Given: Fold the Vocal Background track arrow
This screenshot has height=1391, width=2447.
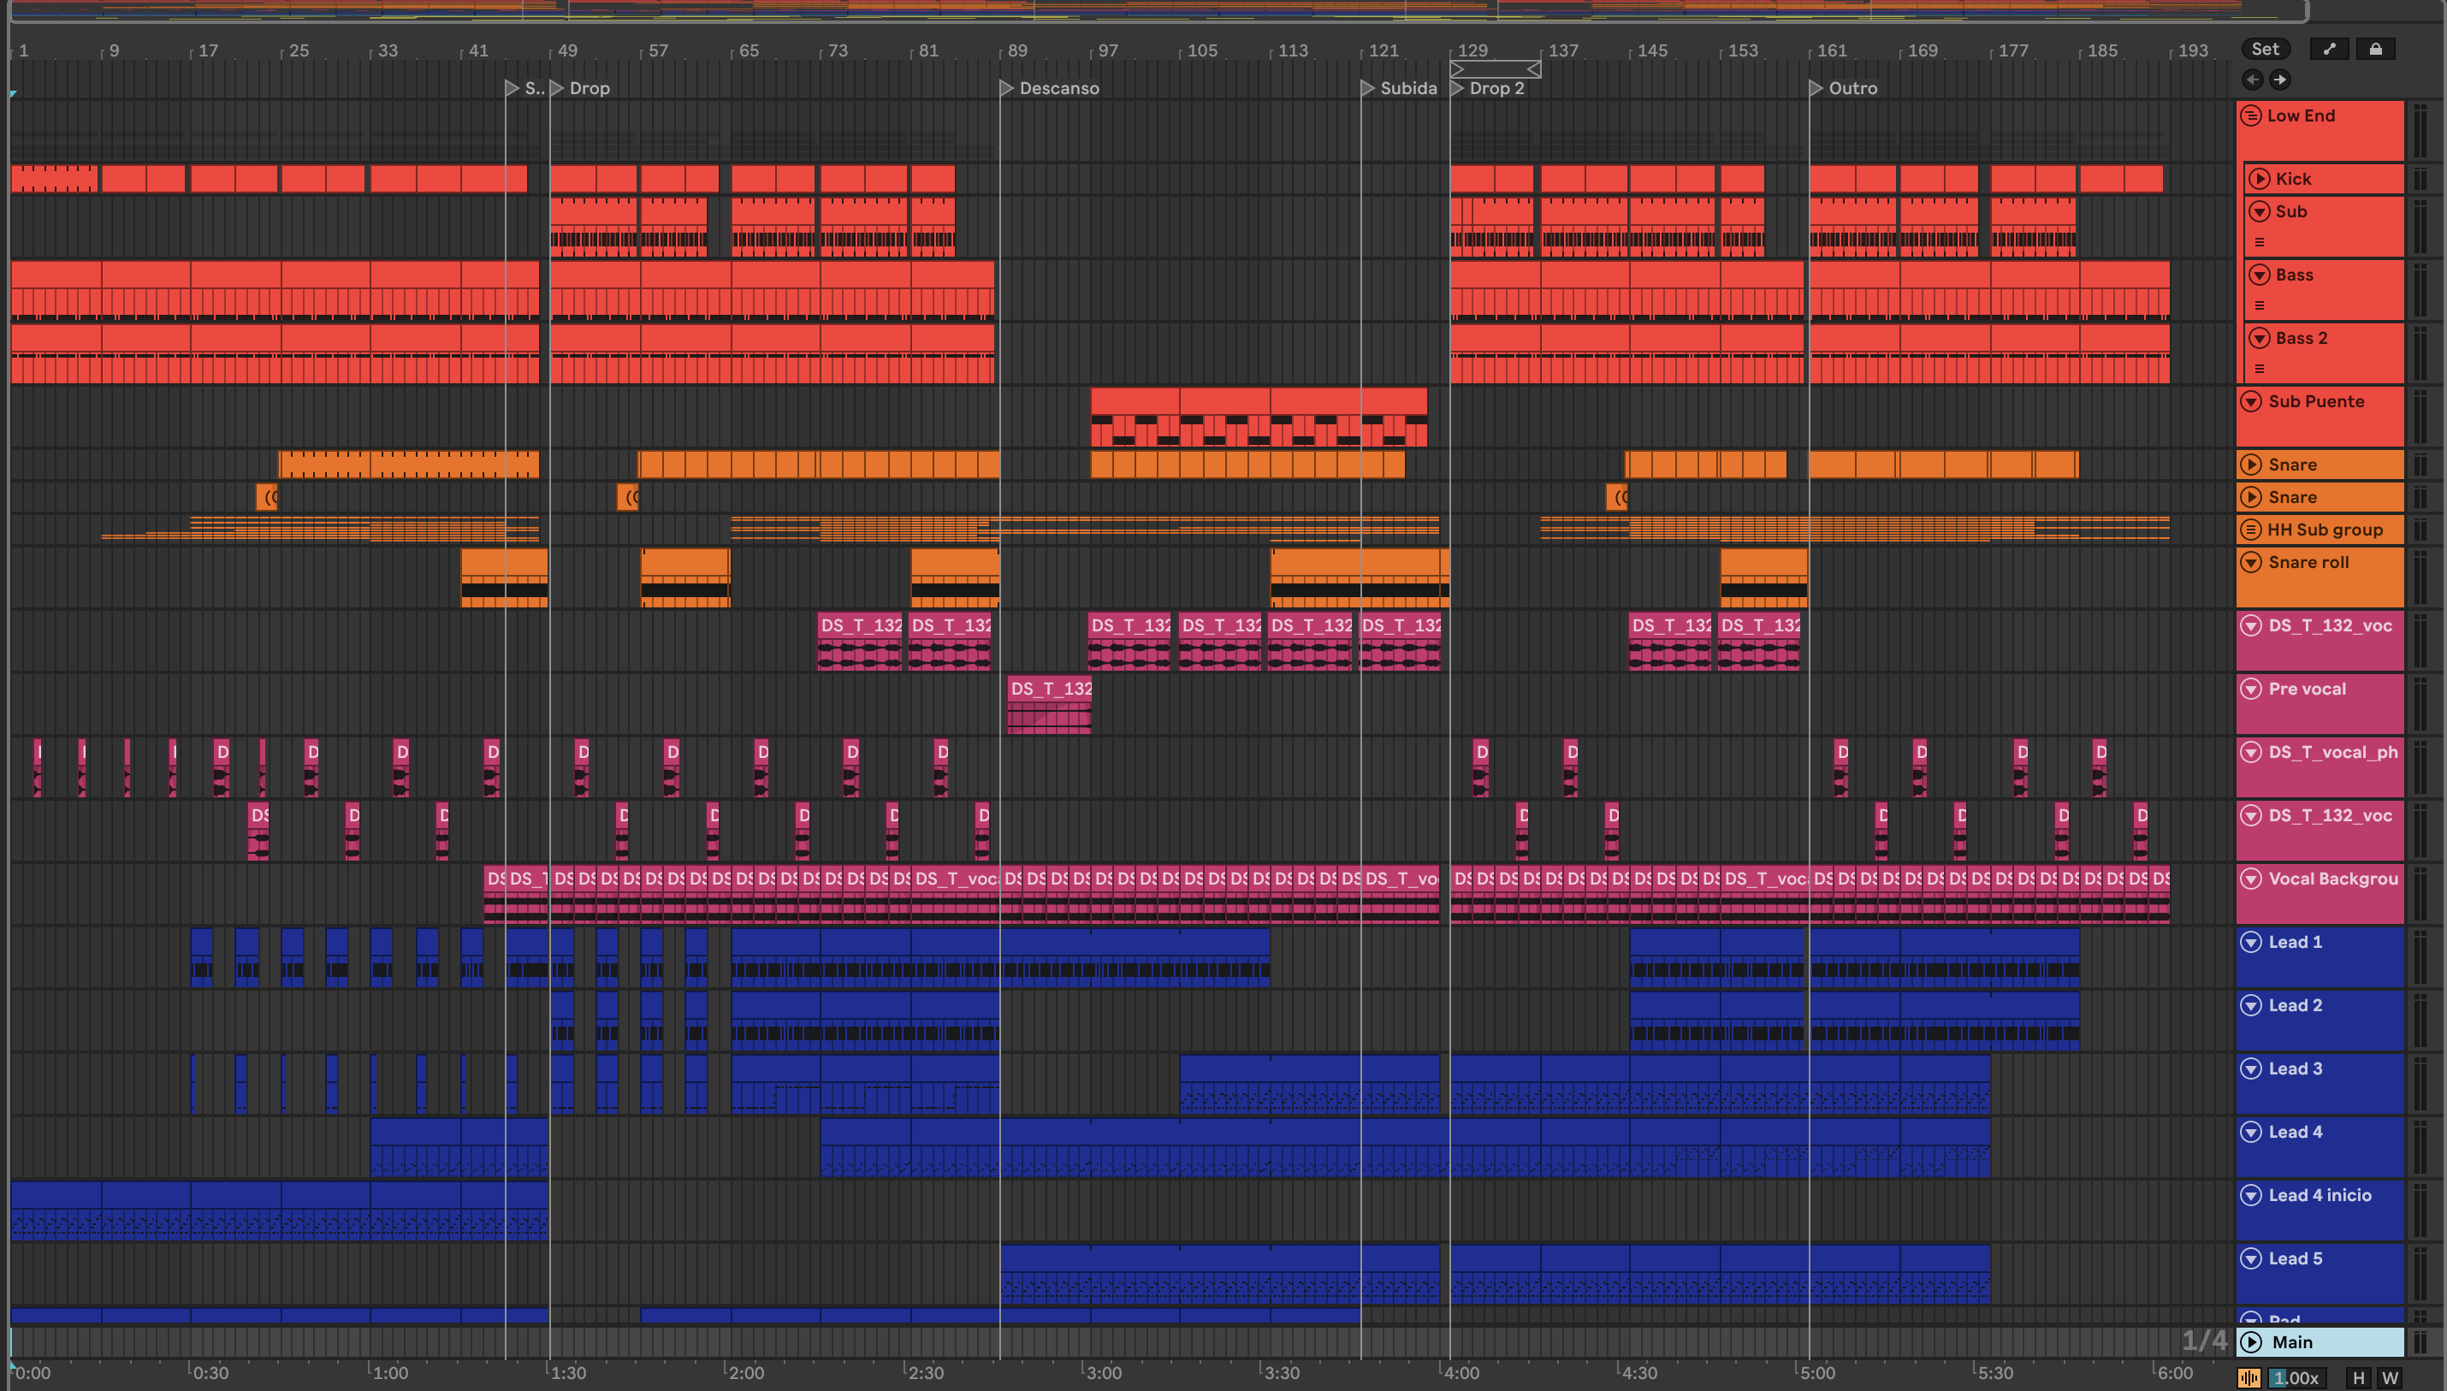Looking at the screenshot, I should 2251,879.
